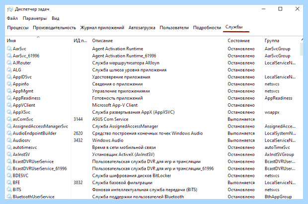Click the Windows Audio description cell
The image size is (308, 204).
click(x=108, y=140)
